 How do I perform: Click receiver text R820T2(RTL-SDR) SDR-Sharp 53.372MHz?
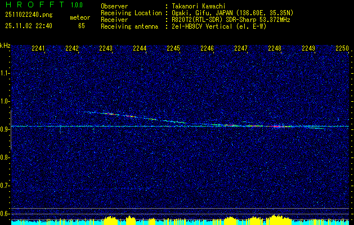tap(231, 20)
